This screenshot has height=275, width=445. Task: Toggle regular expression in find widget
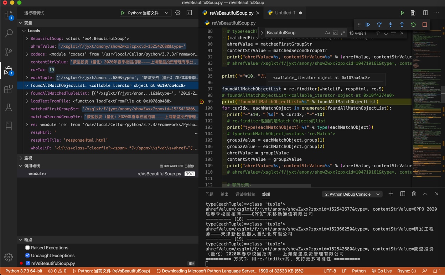point(343,33)
